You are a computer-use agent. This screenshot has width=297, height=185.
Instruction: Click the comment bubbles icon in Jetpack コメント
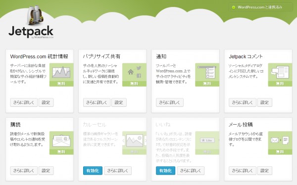pyautogui.click(x=280, y=72)
